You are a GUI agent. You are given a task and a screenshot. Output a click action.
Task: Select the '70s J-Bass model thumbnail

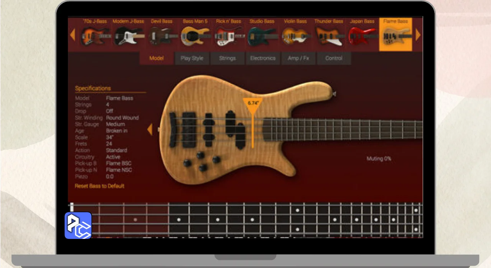(95, 34)
